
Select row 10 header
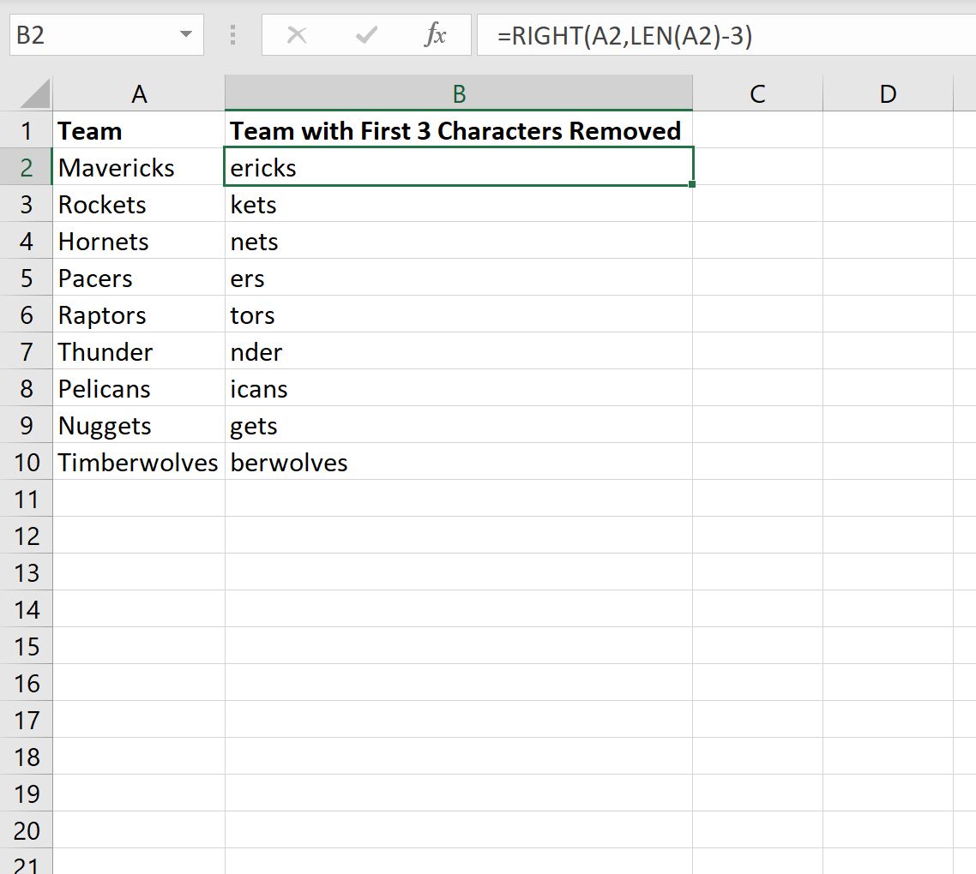point(26,462)
